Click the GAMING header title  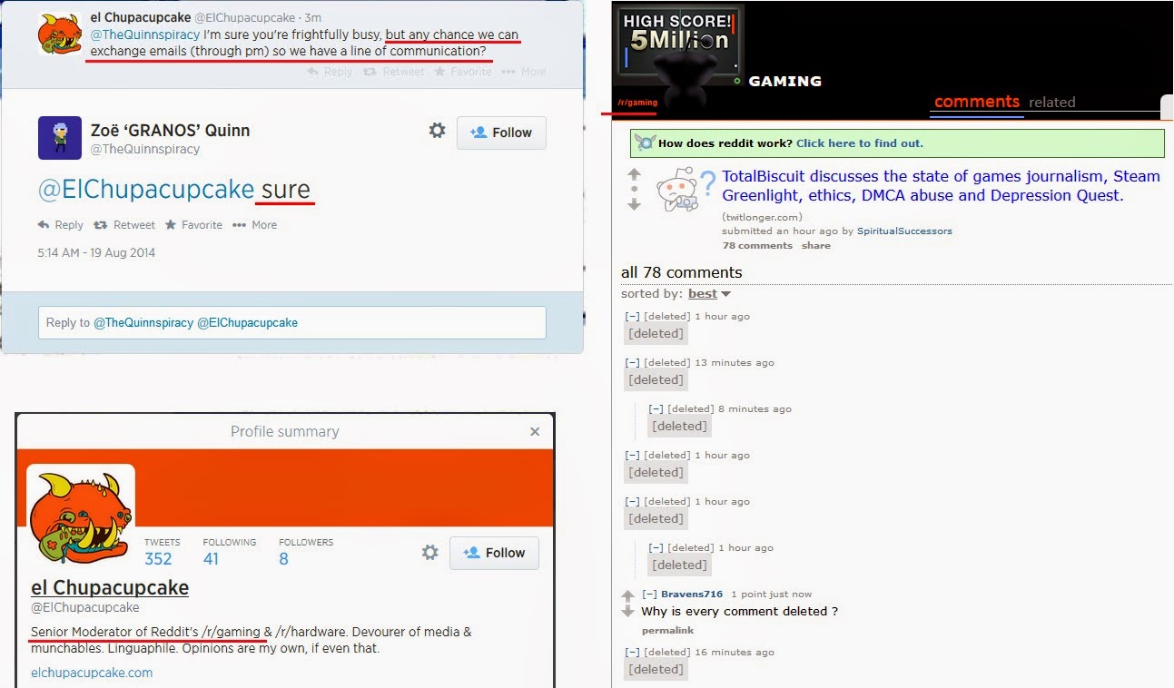coord(784,81)
